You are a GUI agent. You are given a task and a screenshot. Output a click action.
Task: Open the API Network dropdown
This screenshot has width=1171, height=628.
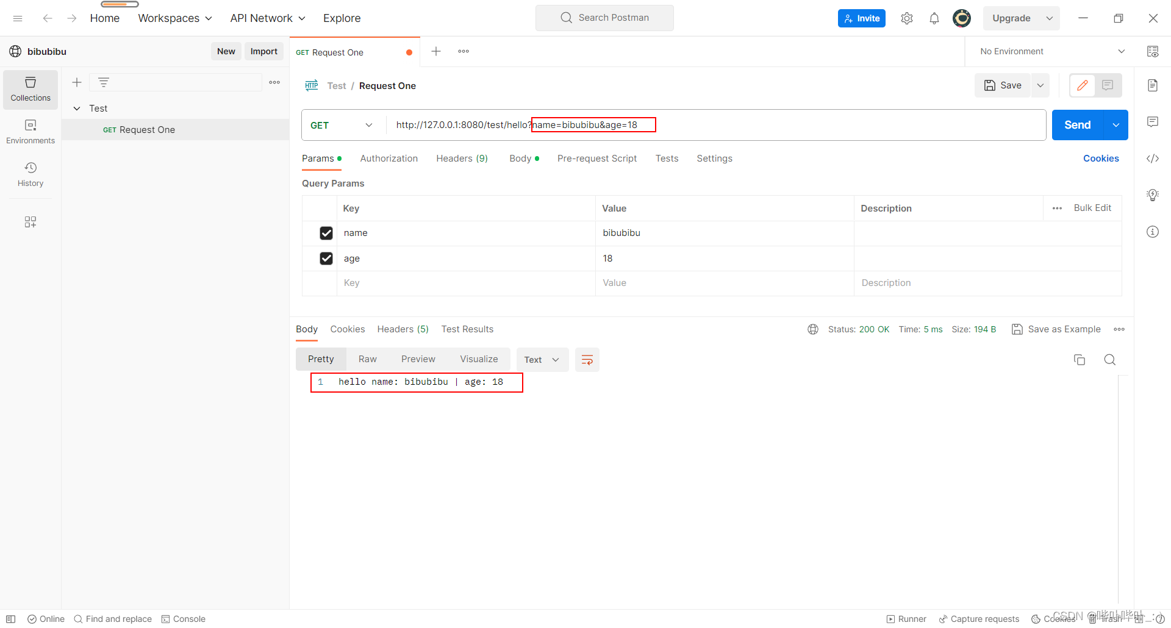tap(268, 18)
